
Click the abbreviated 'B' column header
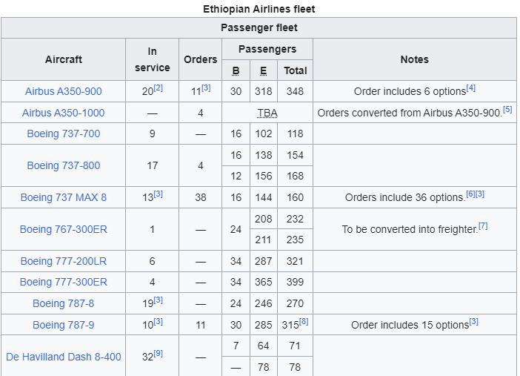[236, 70]
